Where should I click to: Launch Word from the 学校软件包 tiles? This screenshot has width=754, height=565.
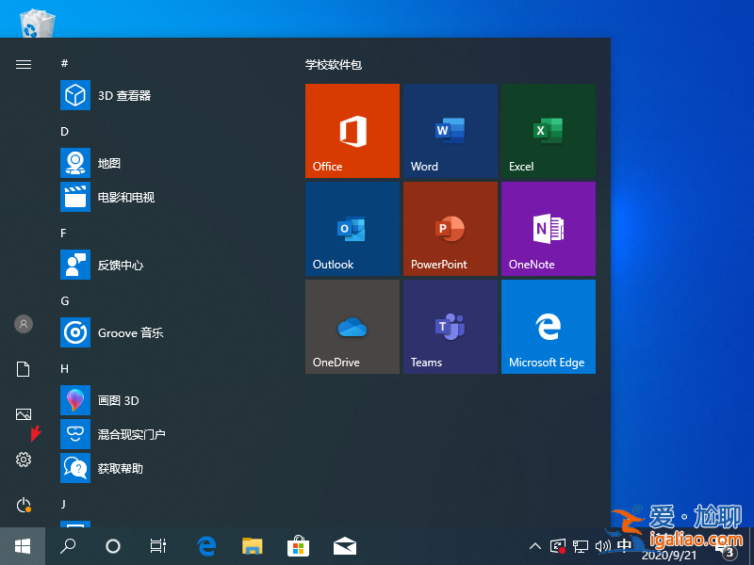coord(450,131)
